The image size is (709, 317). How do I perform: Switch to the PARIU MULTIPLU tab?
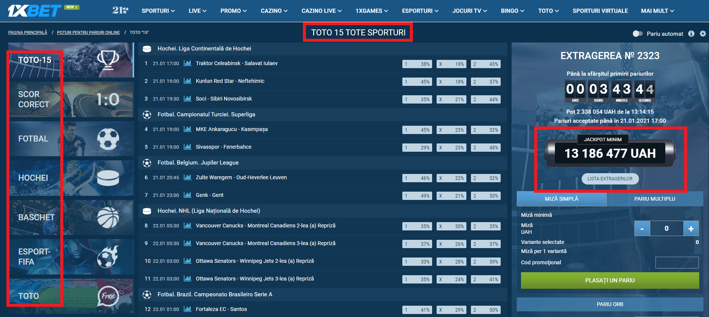654,199
